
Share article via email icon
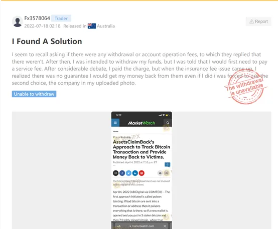click(x=115, y=173)
